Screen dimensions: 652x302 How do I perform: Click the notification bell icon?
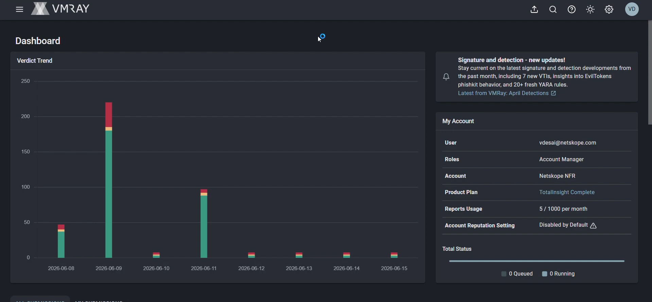pos(446,77)
